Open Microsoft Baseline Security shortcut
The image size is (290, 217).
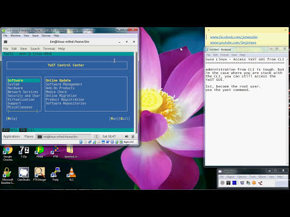pyautogui.click(x=8, y=176)
